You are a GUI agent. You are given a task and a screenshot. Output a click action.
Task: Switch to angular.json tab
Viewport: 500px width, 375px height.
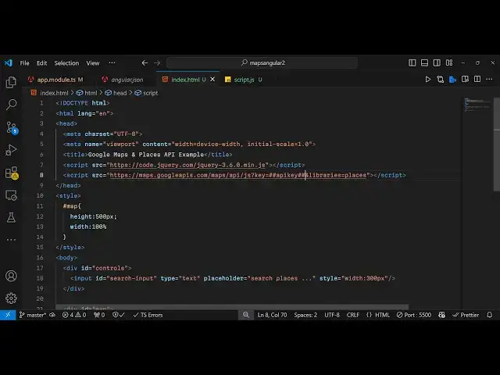[x=124, y=80]
